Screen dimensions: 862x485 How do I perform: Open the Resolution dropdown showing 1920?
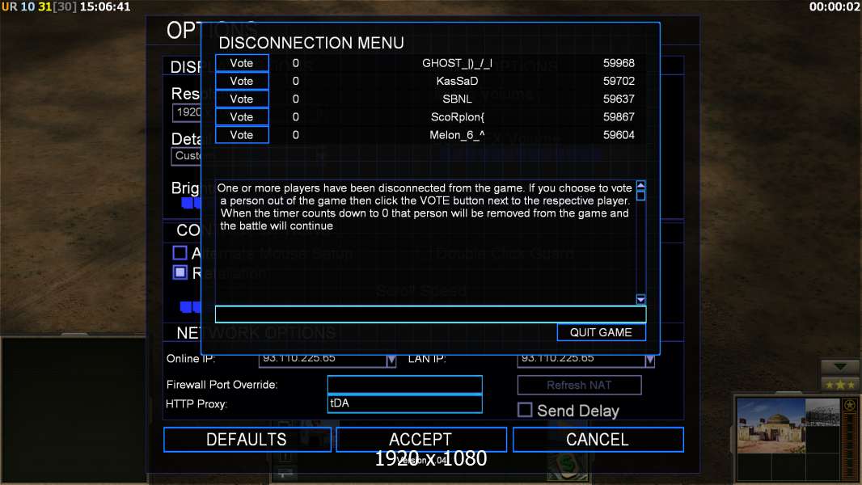point(187,112)
